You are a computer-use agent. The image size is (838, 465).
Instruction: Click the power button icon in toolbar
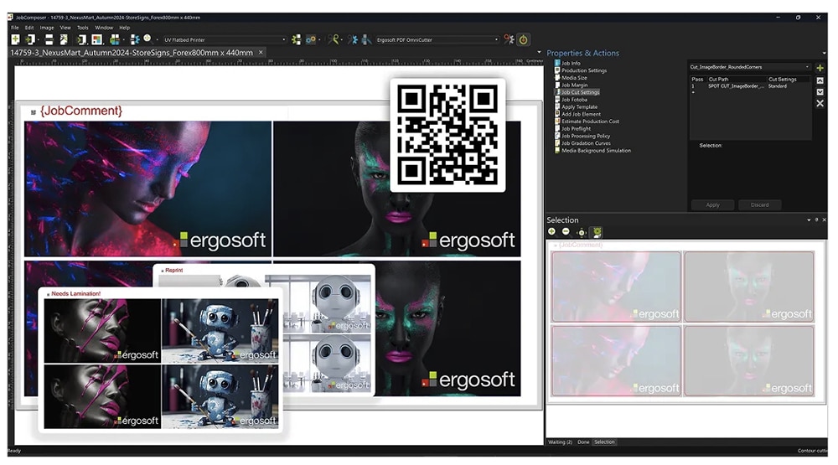tap(524, 39)
